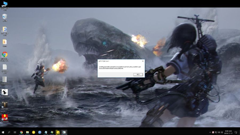Select the This PC desktop icon at top

point(5,4)
